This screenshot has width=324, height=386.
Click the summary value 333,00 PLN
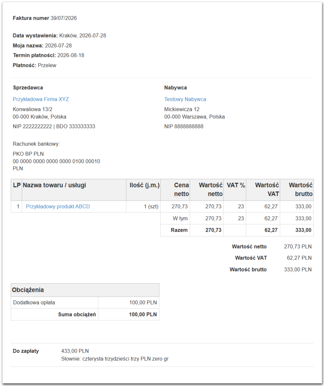pos(298,270)
